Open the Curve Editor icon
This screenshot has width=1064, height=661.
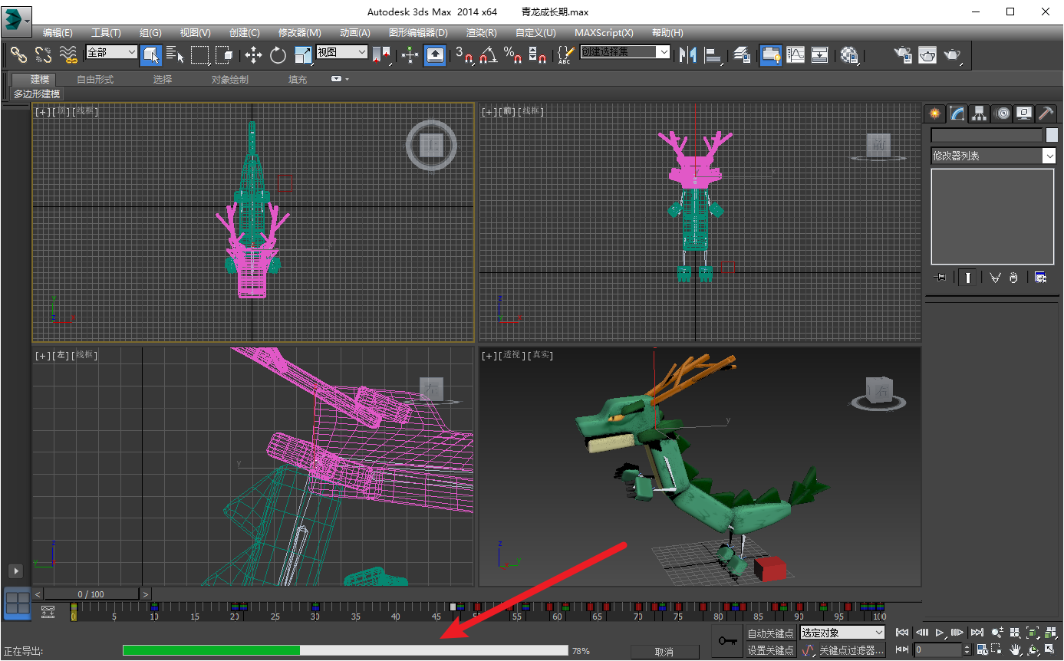click(x=796, y=54)
